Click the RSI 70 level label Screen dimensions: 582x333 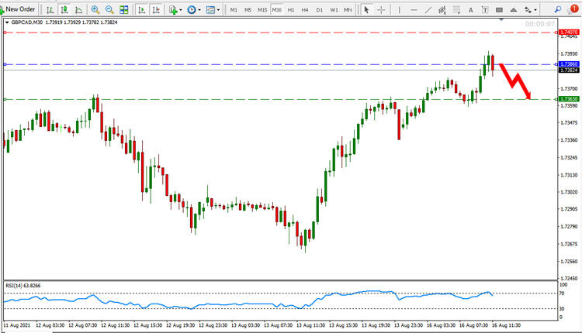pos(562,294)
